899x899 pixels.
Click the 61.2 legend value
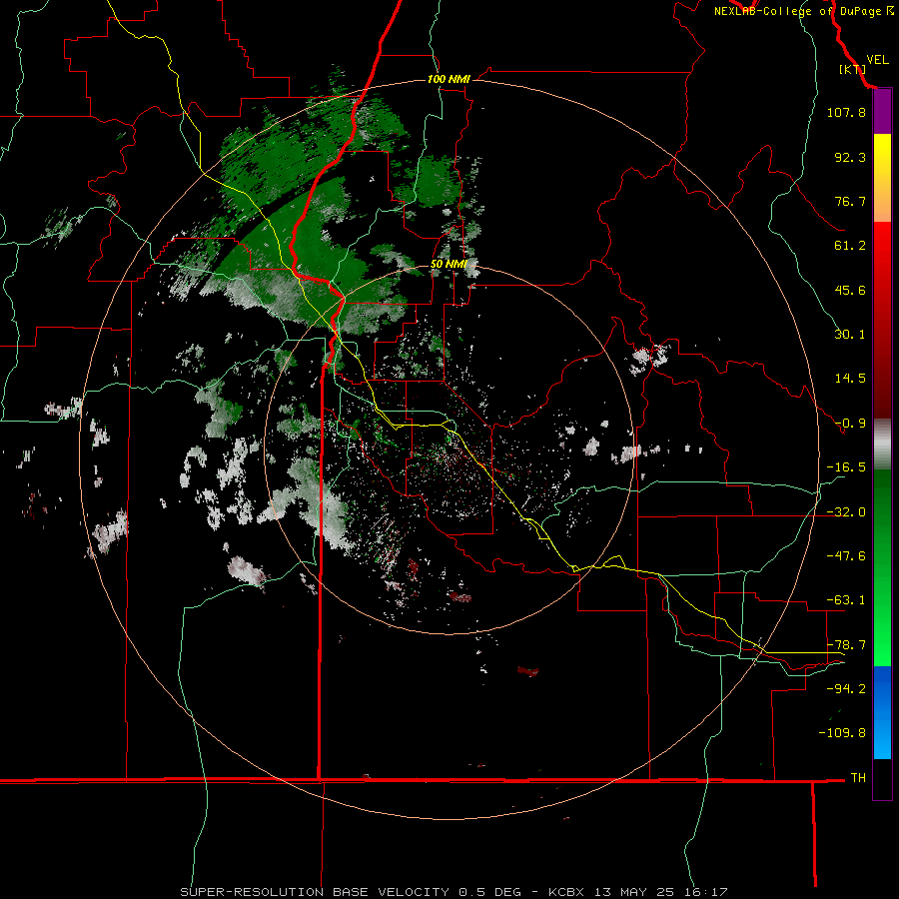pos(850,246)
